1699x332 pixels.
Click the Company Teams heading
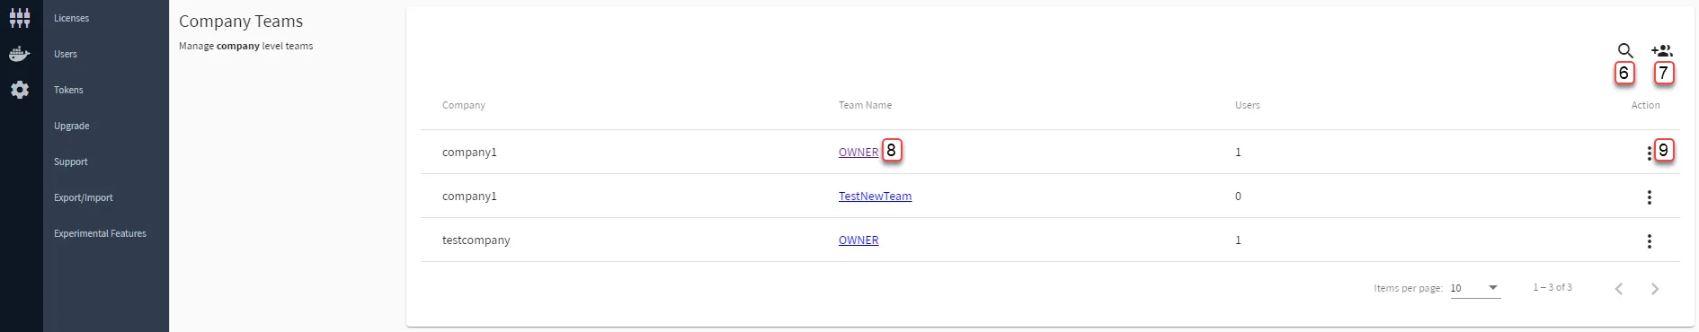[x=241, y=22]
